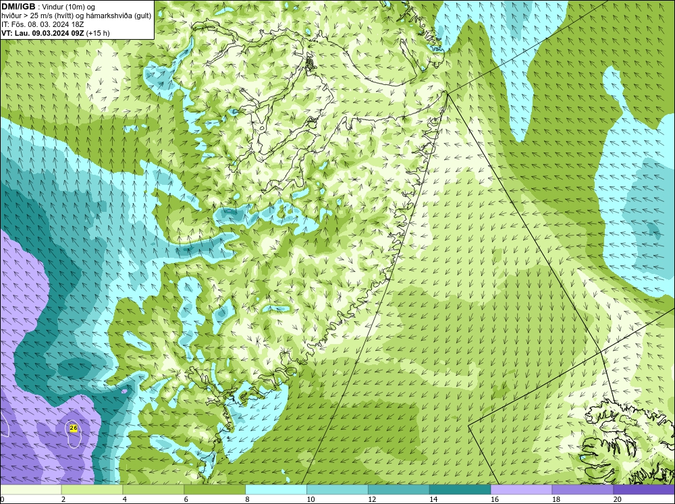Select the teal 12–14 m/s legend swatch
The height and width of the screenshot is (504, 675).
click(x=399, y=489)
